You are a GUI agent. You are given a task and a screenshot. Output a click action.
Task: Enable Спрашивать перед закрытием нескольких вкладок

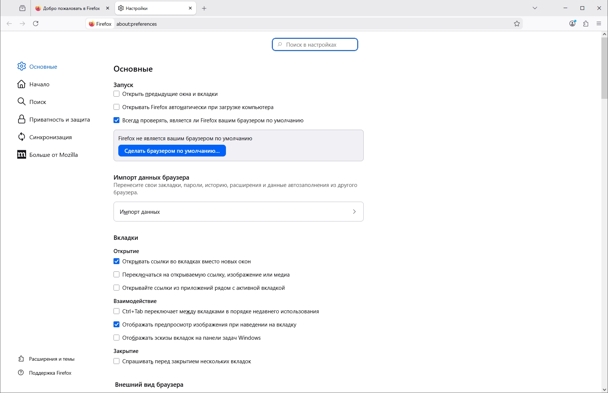(x=116, y=361)
